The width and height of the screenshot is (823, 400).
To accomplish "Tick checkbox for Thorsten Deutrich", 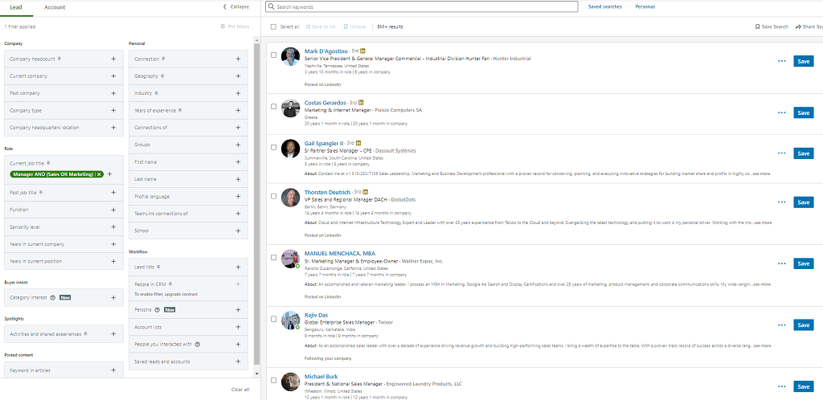I will (273, 196).
